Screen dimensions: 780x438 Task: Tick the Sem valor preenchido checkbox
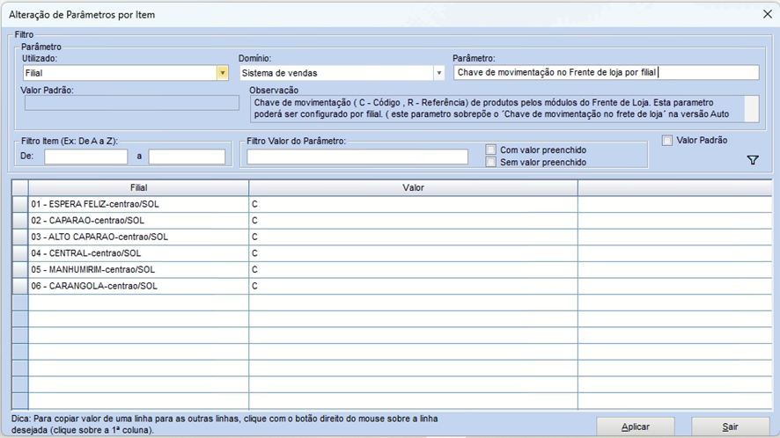tap(491, 162)
